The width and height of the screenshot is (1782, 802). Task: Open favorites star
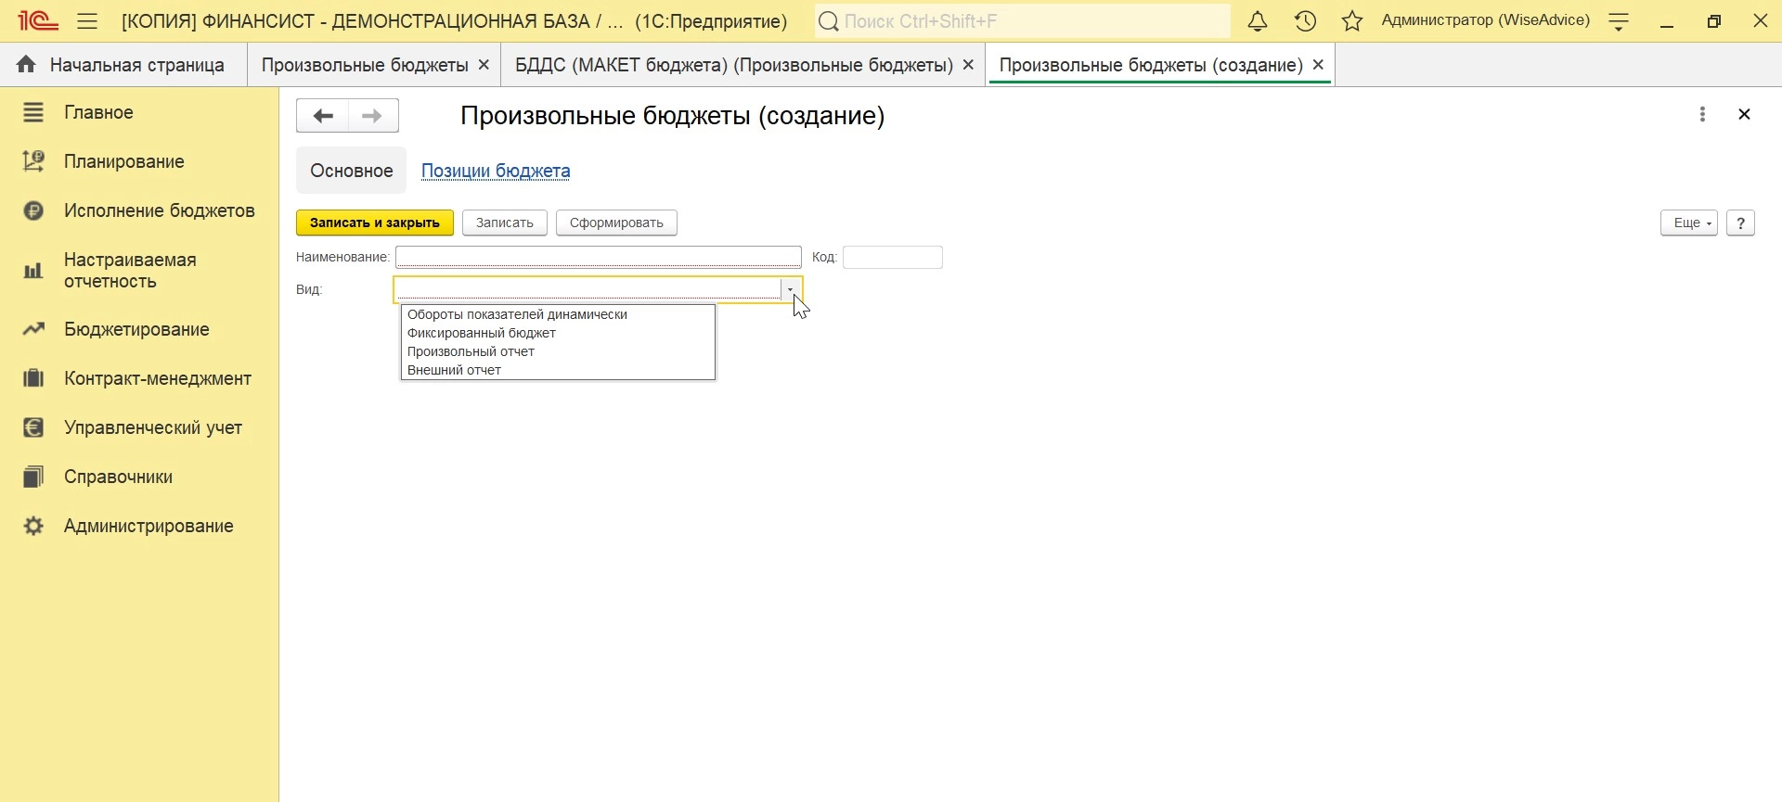point(1352,21)
